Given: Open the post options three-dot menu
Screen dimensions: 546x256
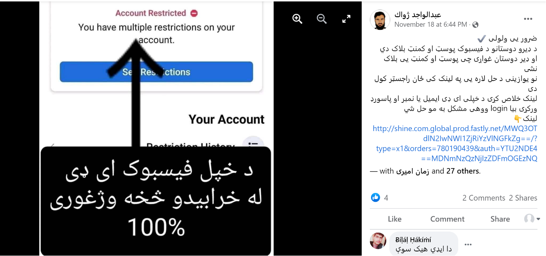Looking at the screenshot, I should click(528, 19).
